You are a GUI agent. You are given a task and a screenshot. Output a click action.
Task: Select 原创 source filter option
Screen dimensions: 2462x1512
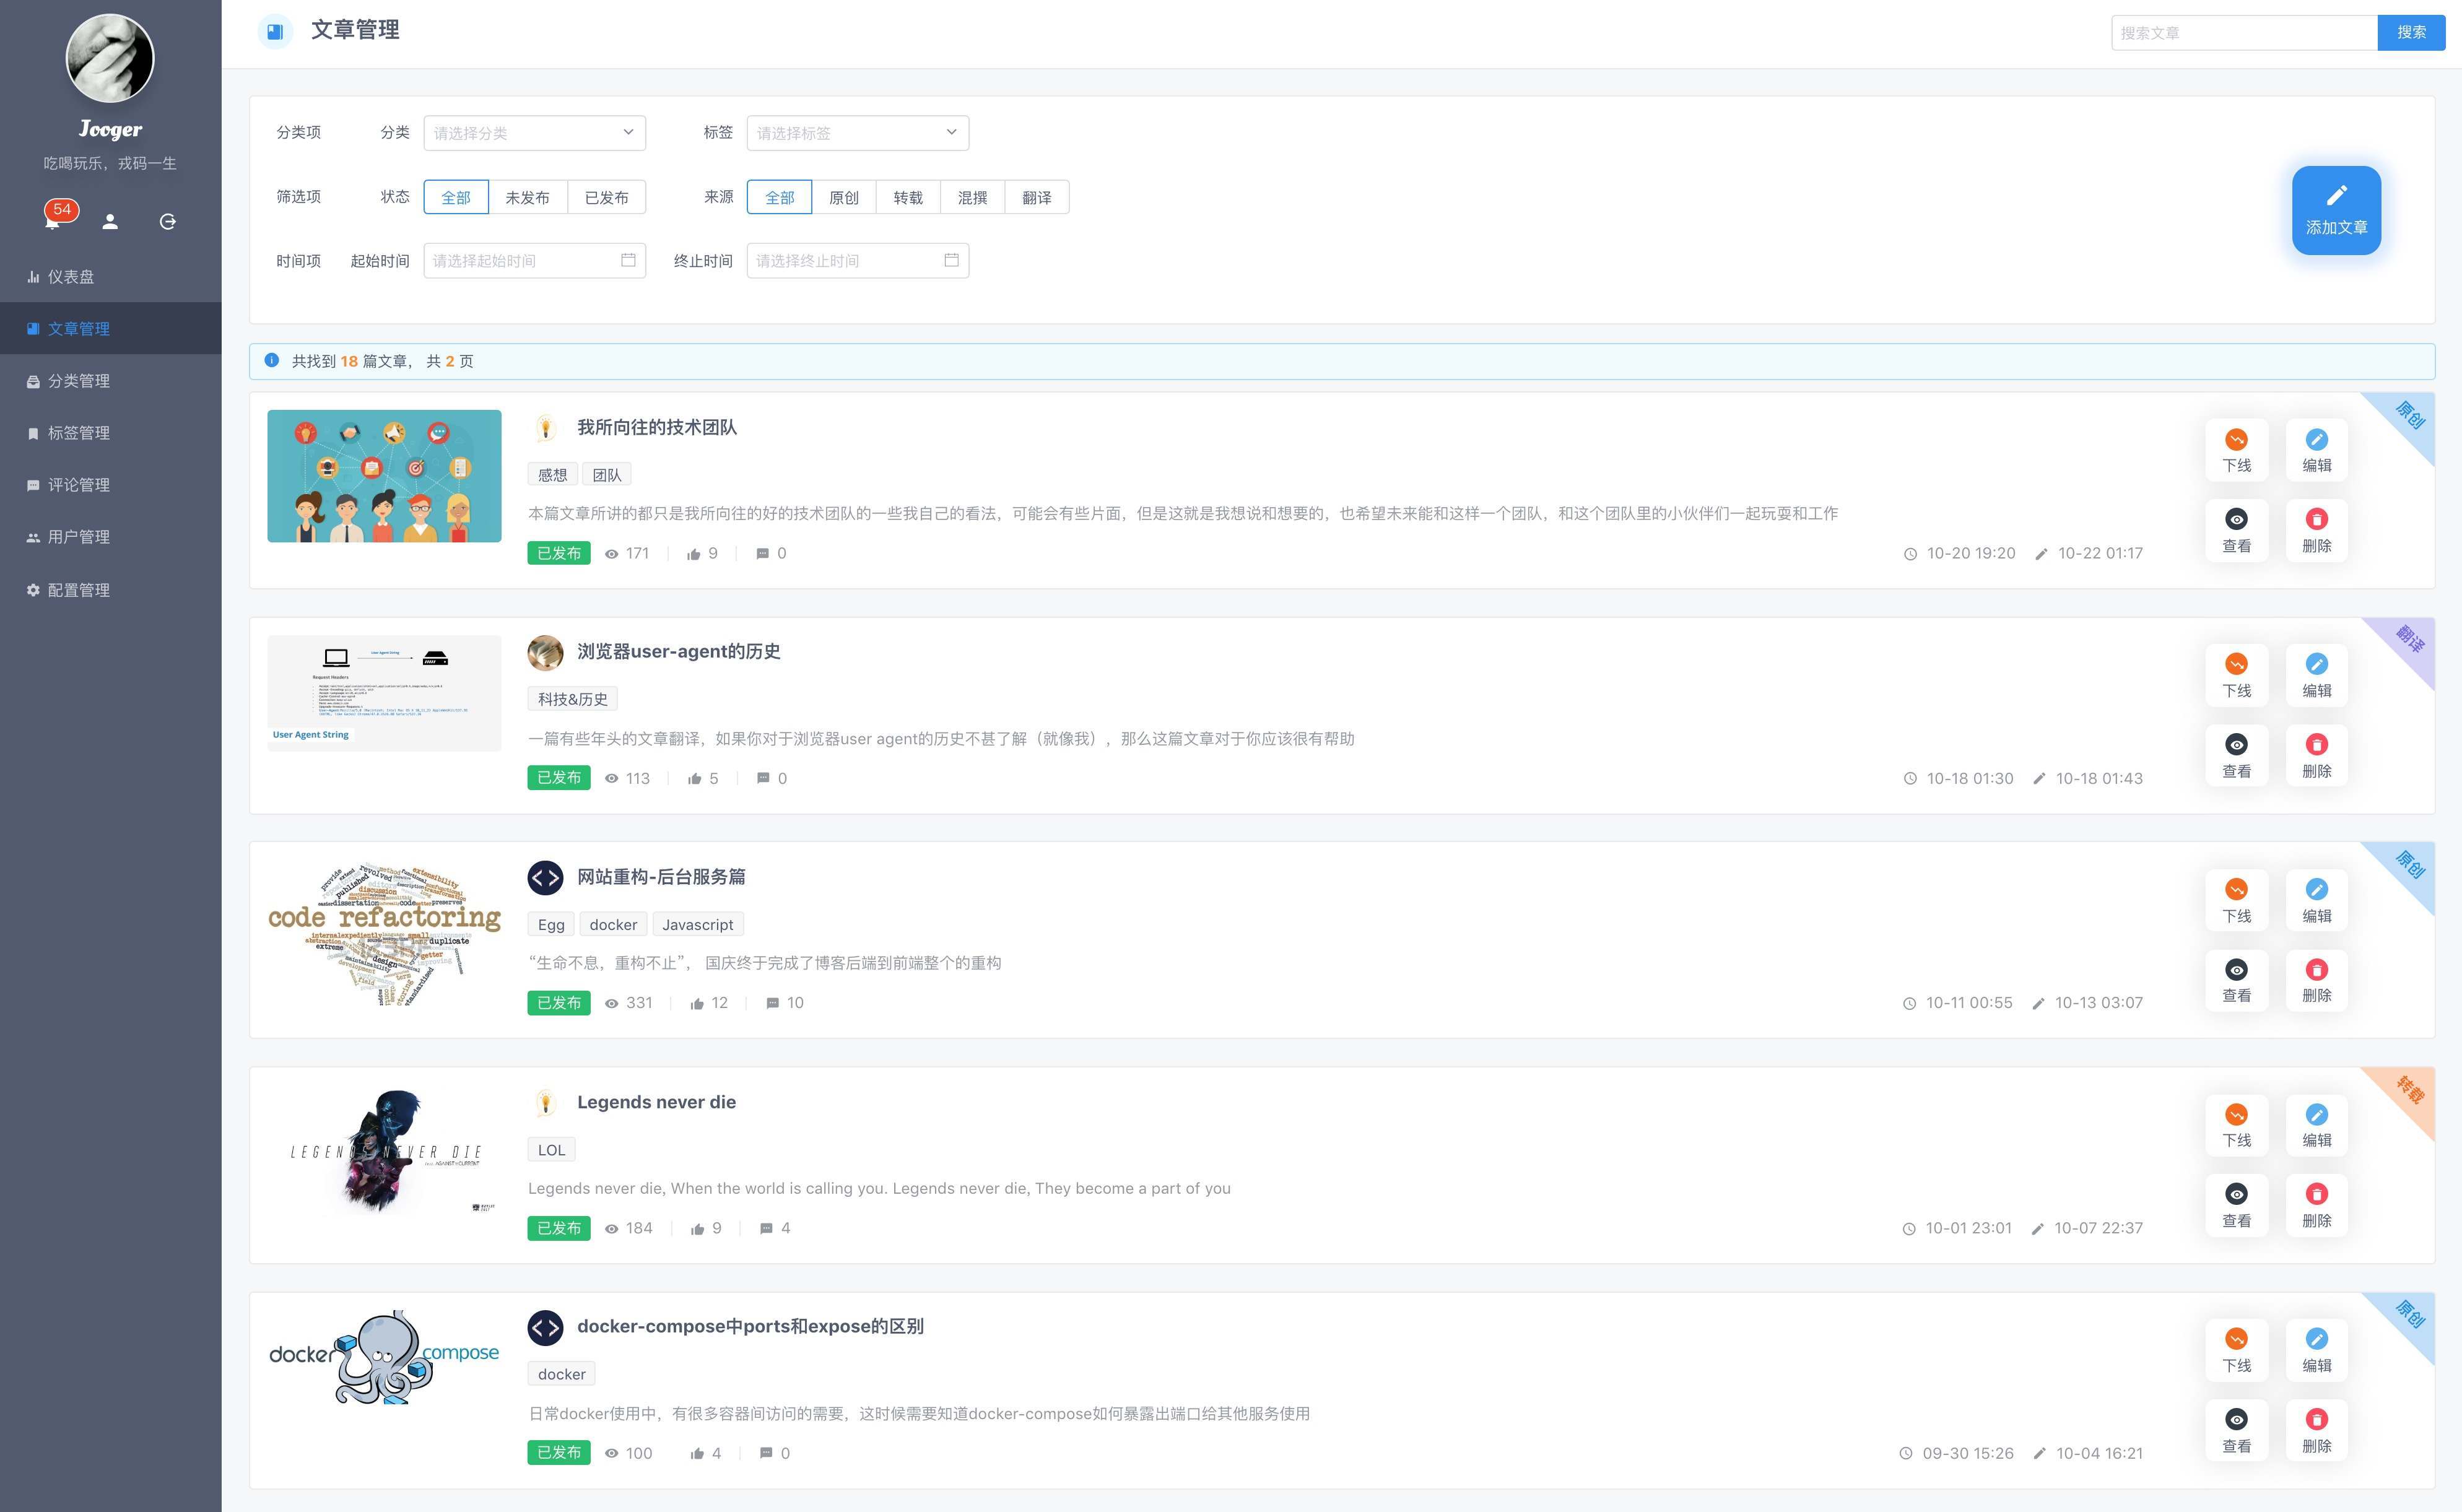[x=843, y=197]
